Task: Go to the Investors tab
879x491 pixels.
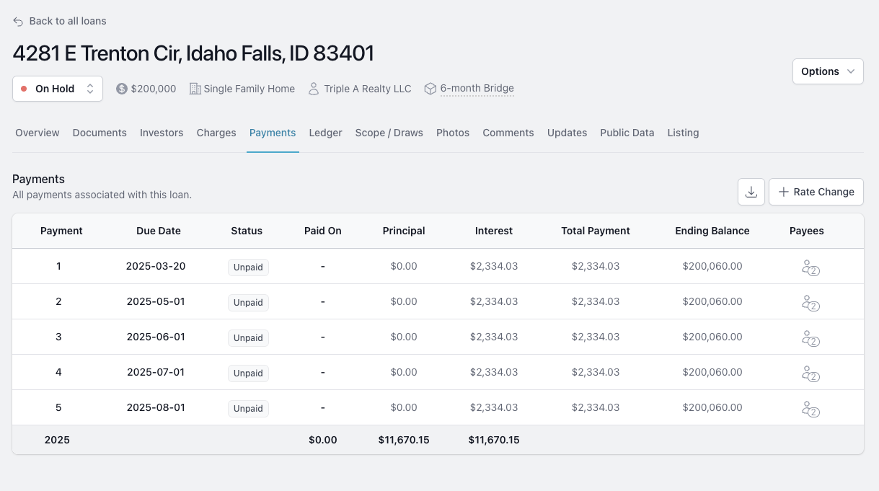Action: point(162,133)
